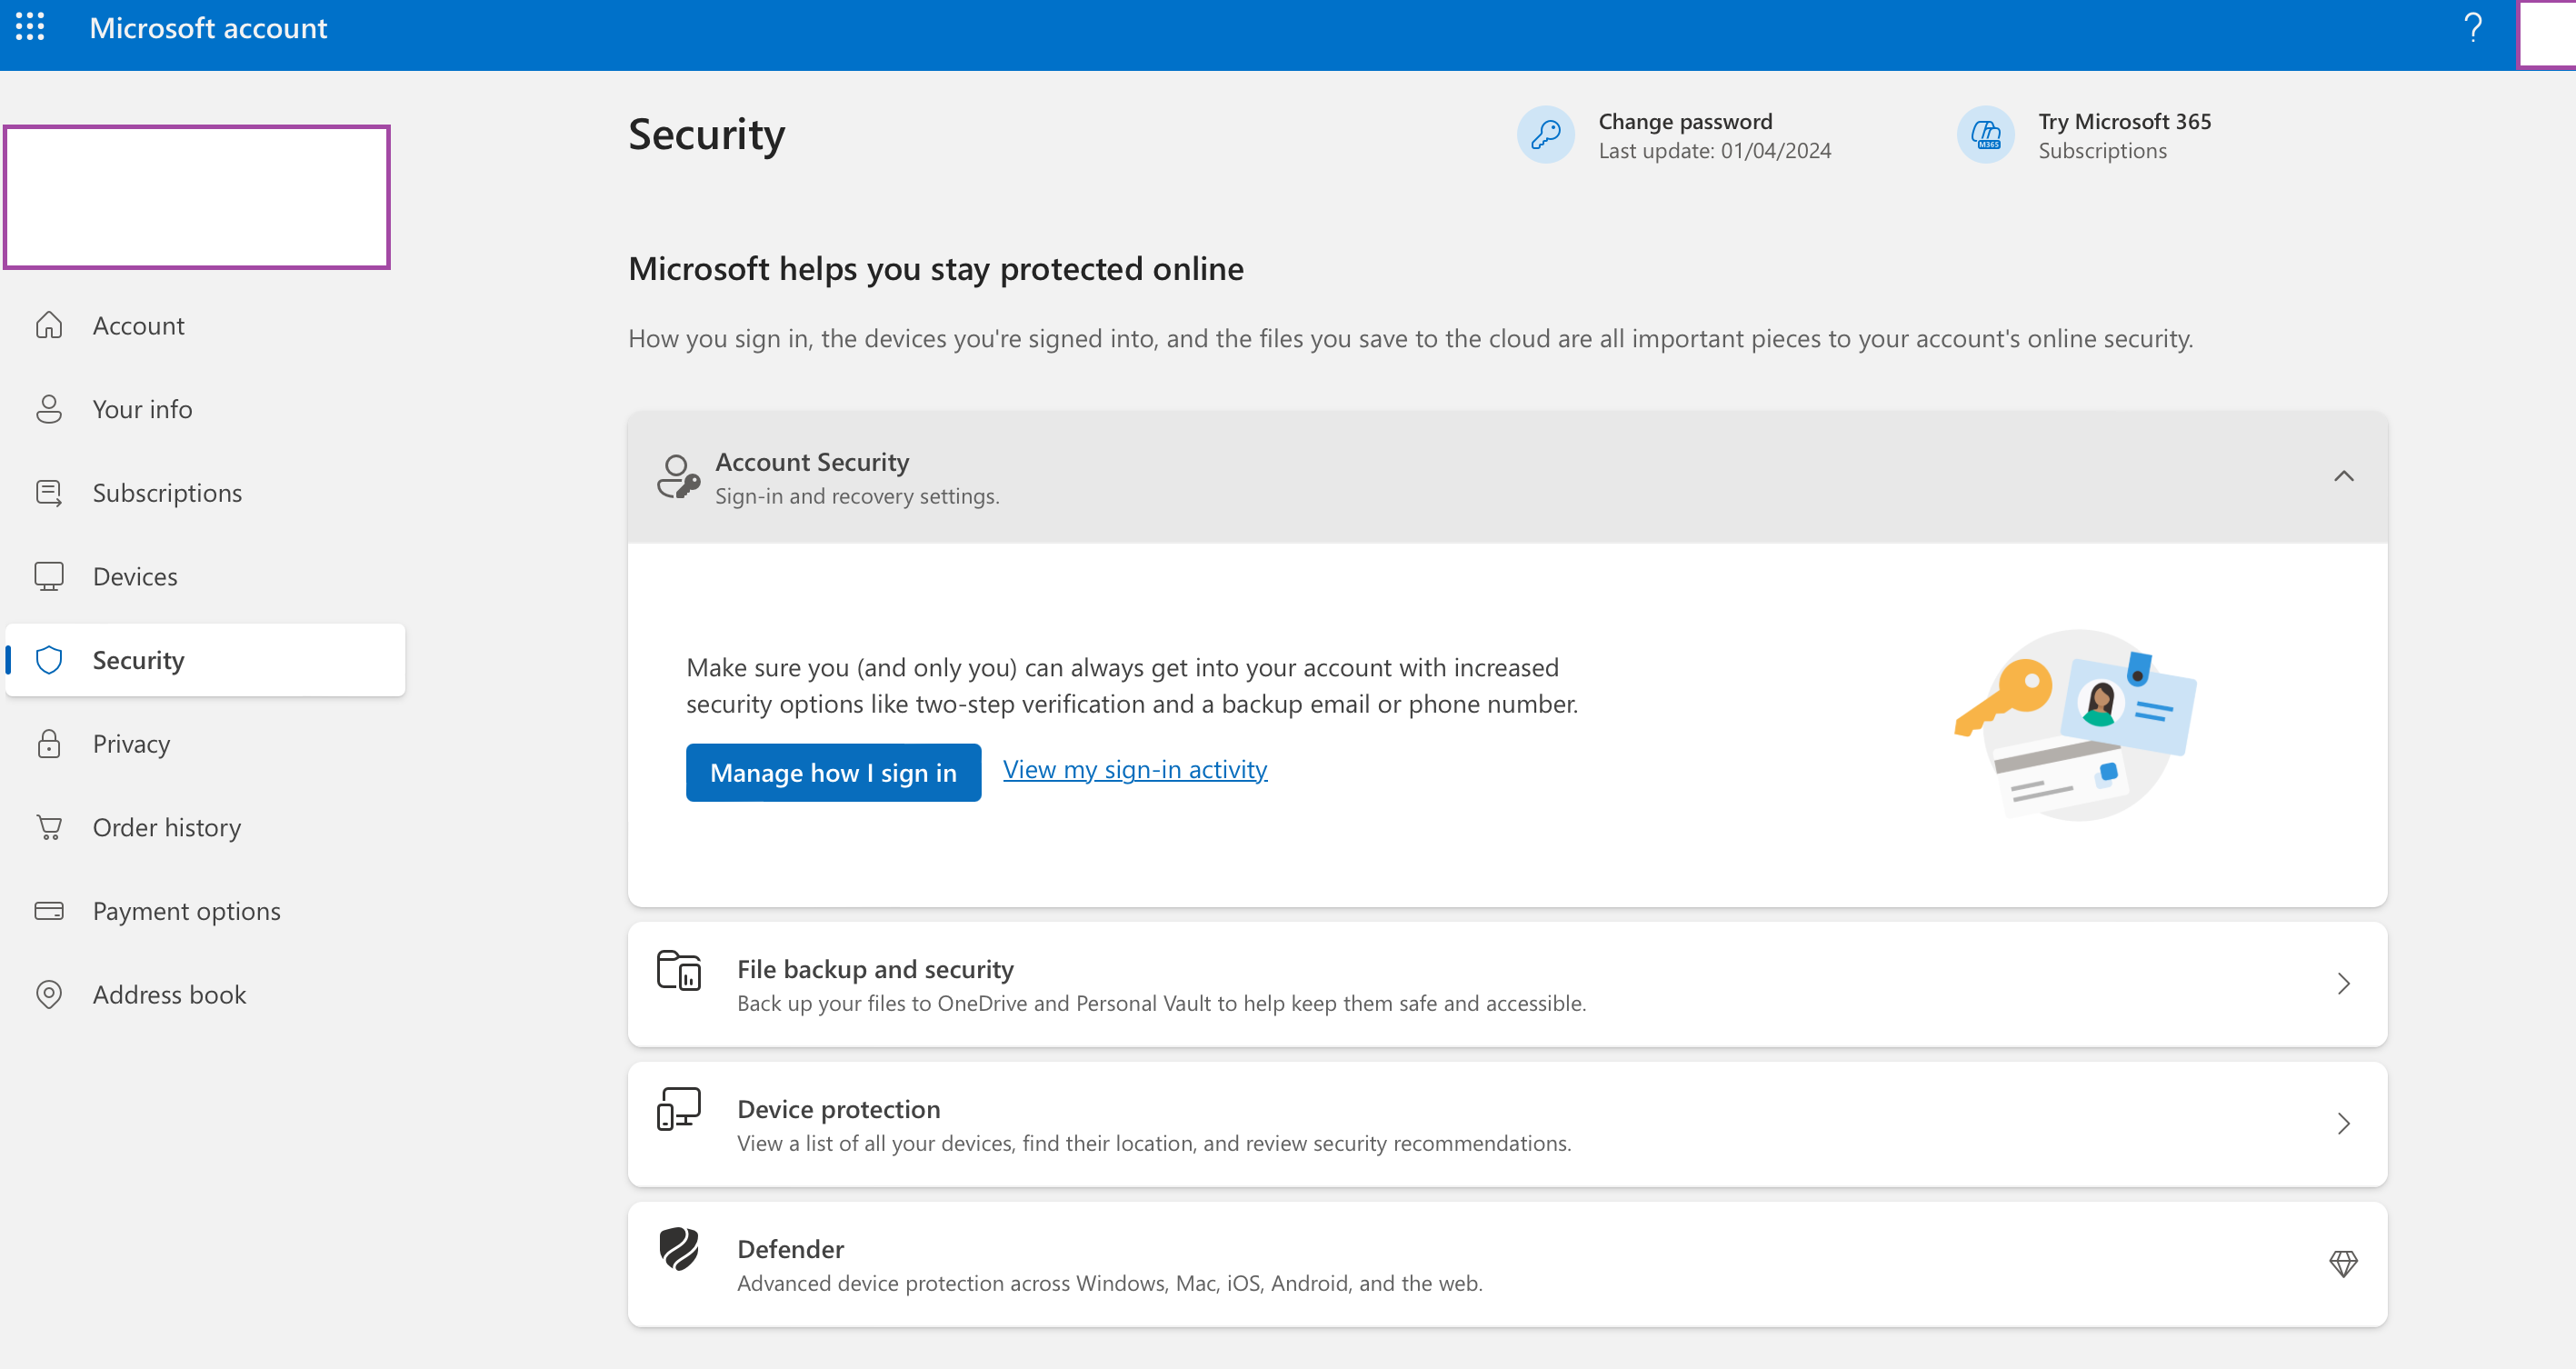Open Account in the sidebar
This screenshot has height=1369, width=2576.
[205, 325]
